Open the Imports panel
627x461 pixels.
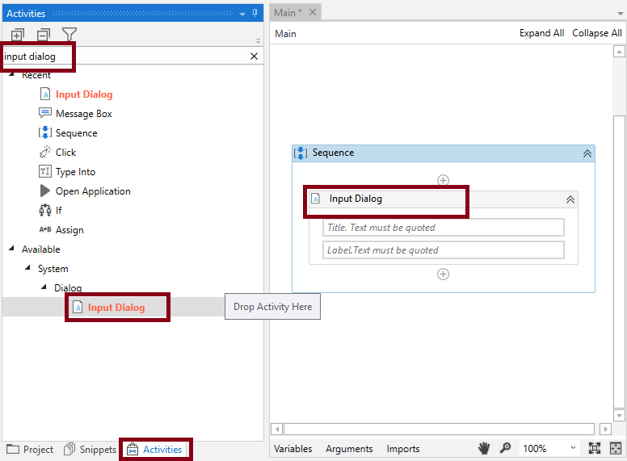[x=403, y=449]
